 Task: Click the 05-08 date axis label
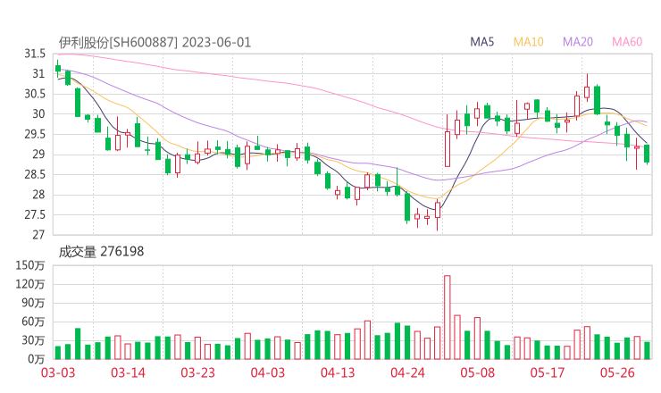click(478, 372)
